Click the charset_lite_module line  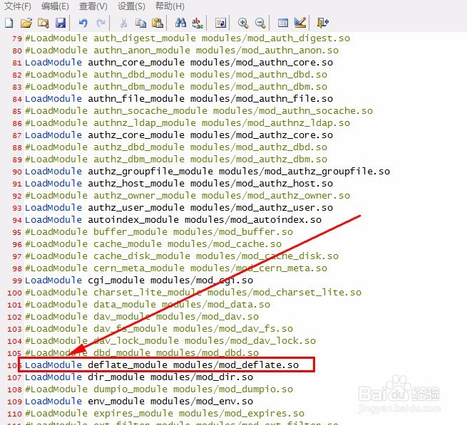[193, 293]
